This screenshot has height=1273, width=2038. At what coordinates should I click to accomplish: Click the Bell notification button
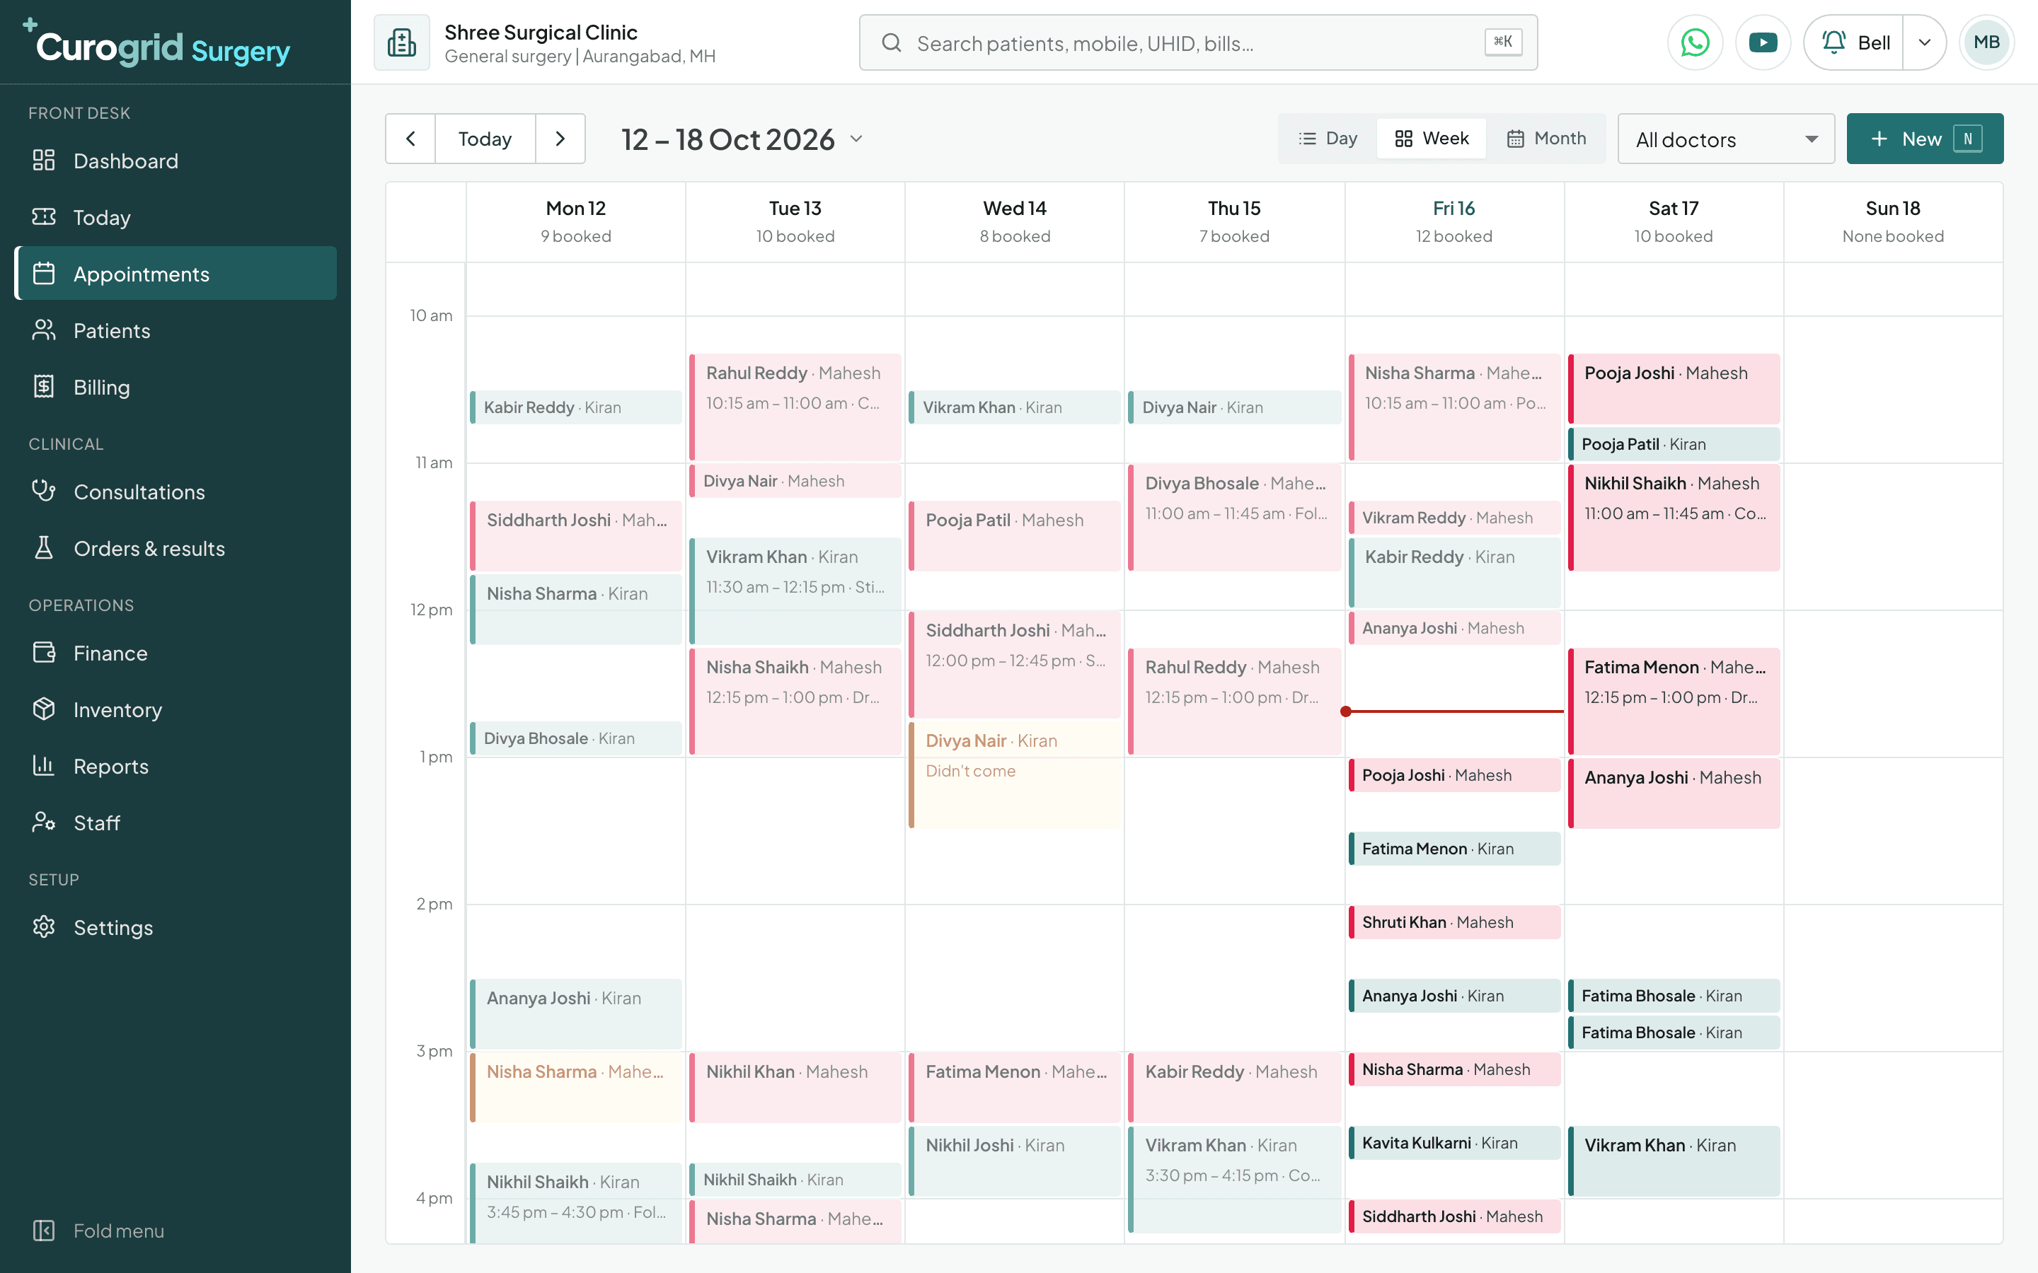pyautogui.click(x=1853, y=42)
